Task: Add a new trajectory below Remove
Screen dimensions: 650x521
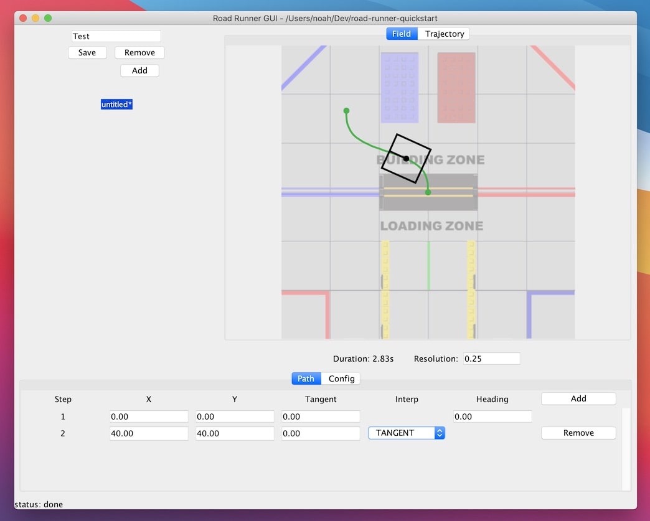Action: pyautogui.click(x=139, y=70)
